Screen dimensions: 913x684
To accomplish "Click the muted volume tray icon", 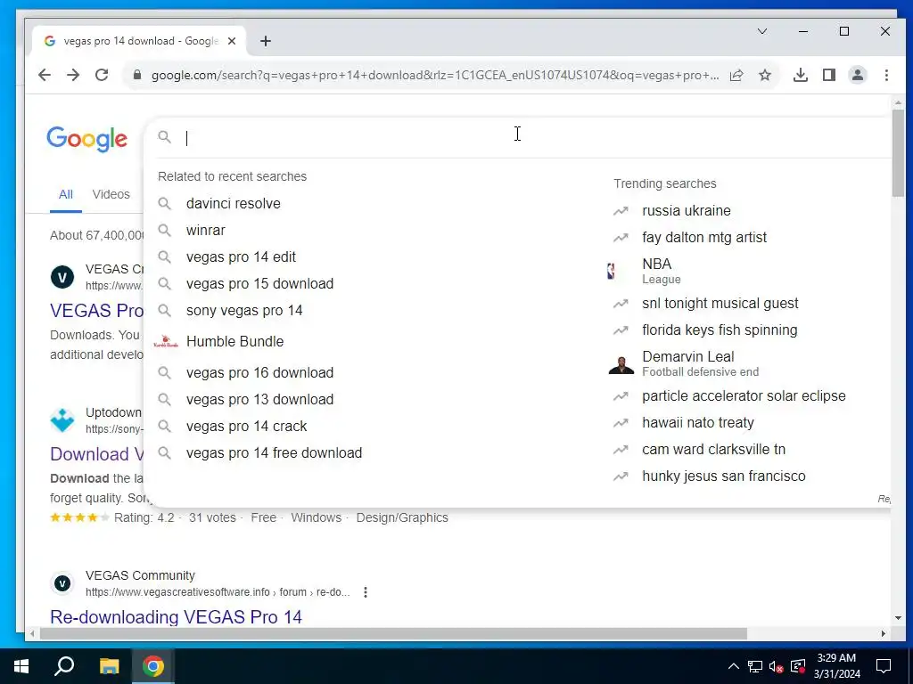I will [777, 666].
